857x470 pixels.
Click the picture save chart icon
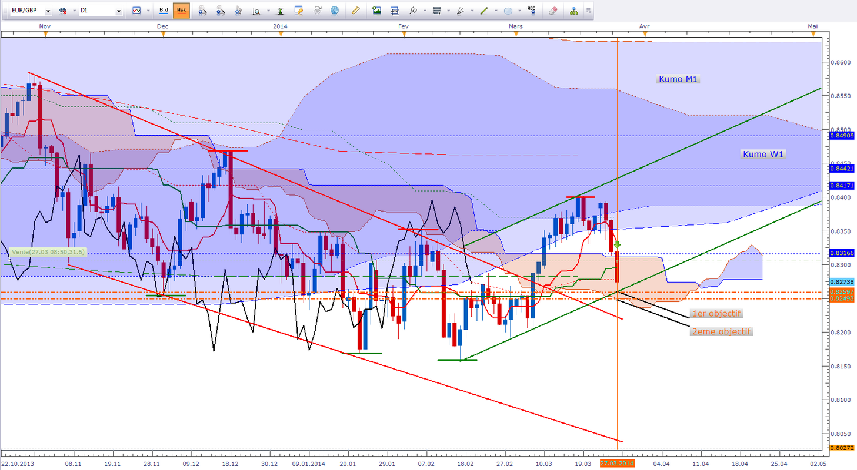click(x=376, y=11)
